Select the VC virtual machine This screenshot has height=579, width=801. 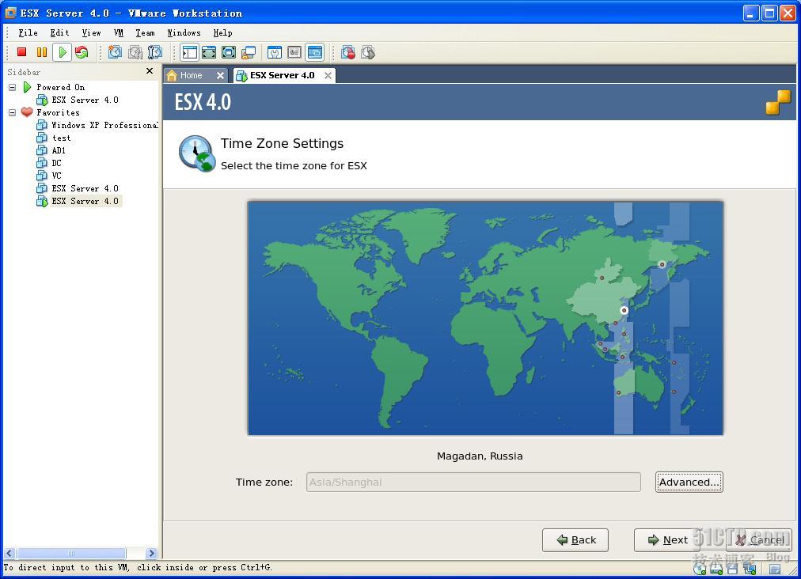(57, 176)
